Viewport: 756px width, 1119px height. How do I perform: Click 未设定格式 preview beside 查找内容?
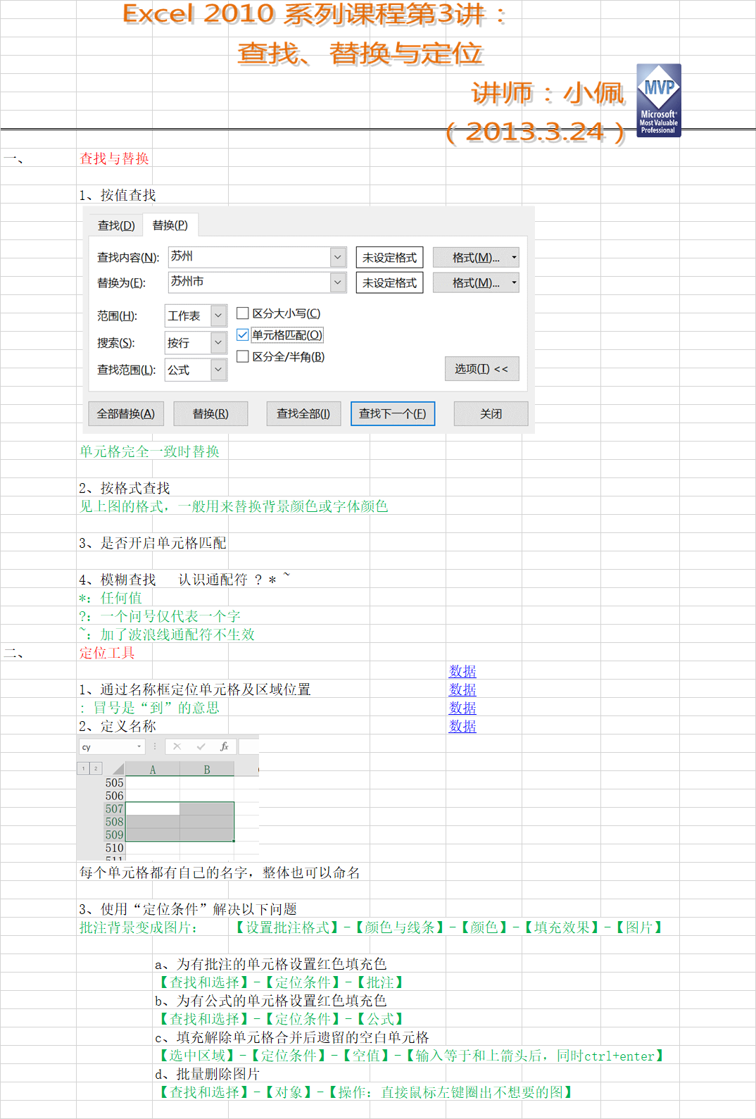[389, 258]
